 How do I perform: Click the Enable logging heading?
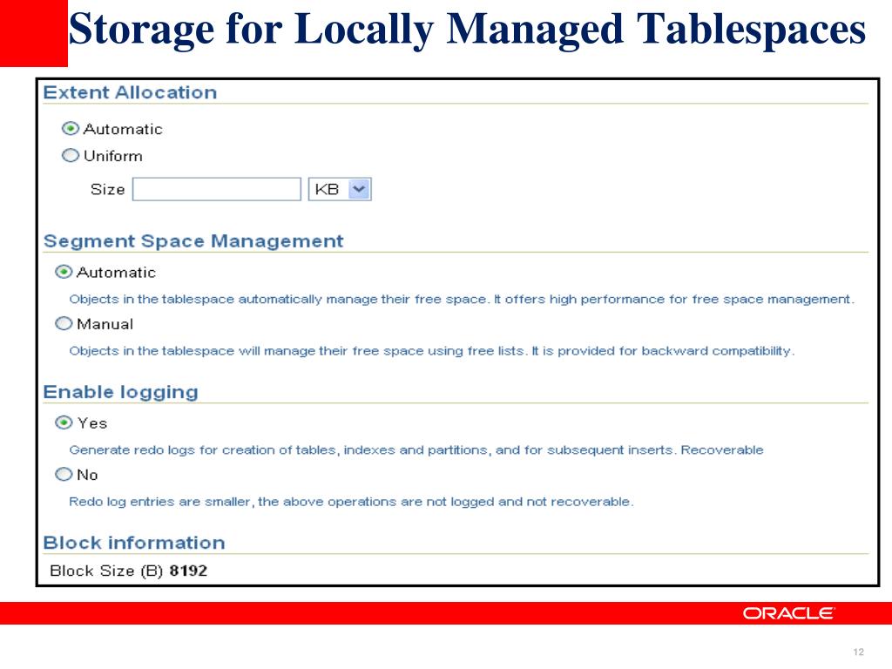pyautogui.click(x=120, y=392)
